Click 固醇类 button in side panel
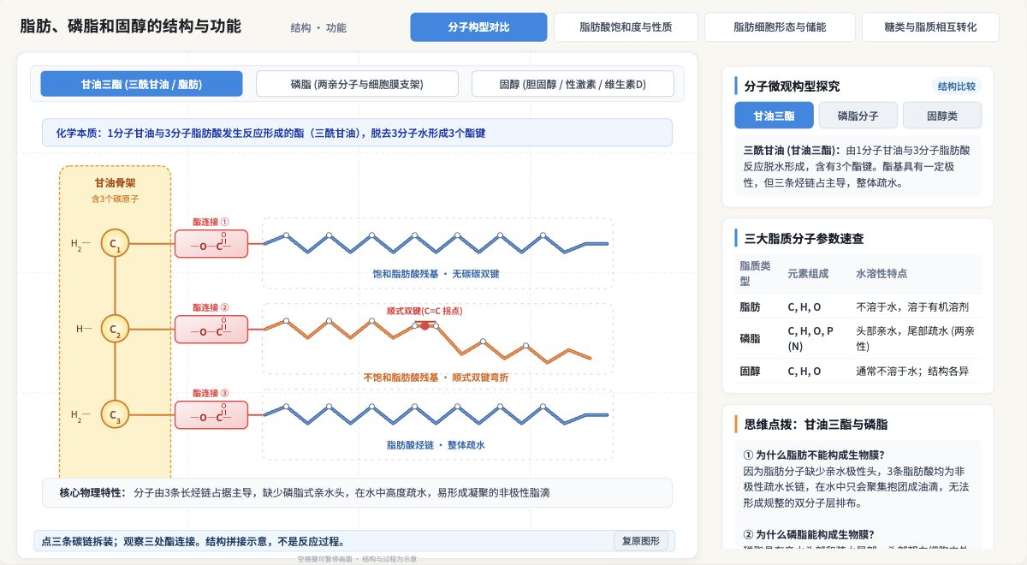Image resolution: width=1027 pixels, height=565 pixels. [x=942, y=116]
